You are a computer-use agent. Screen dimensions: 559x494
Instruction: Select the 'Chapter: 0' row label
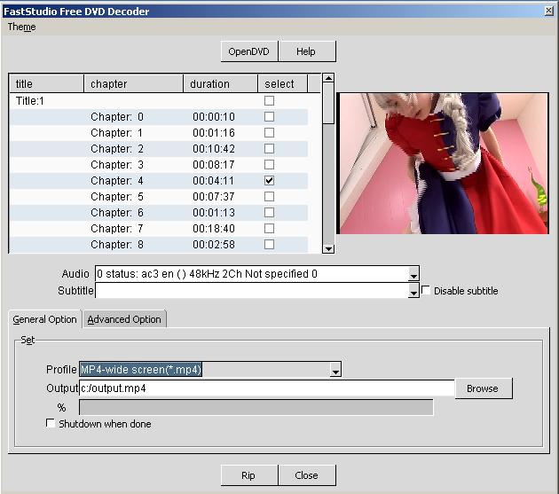(117, 117)
